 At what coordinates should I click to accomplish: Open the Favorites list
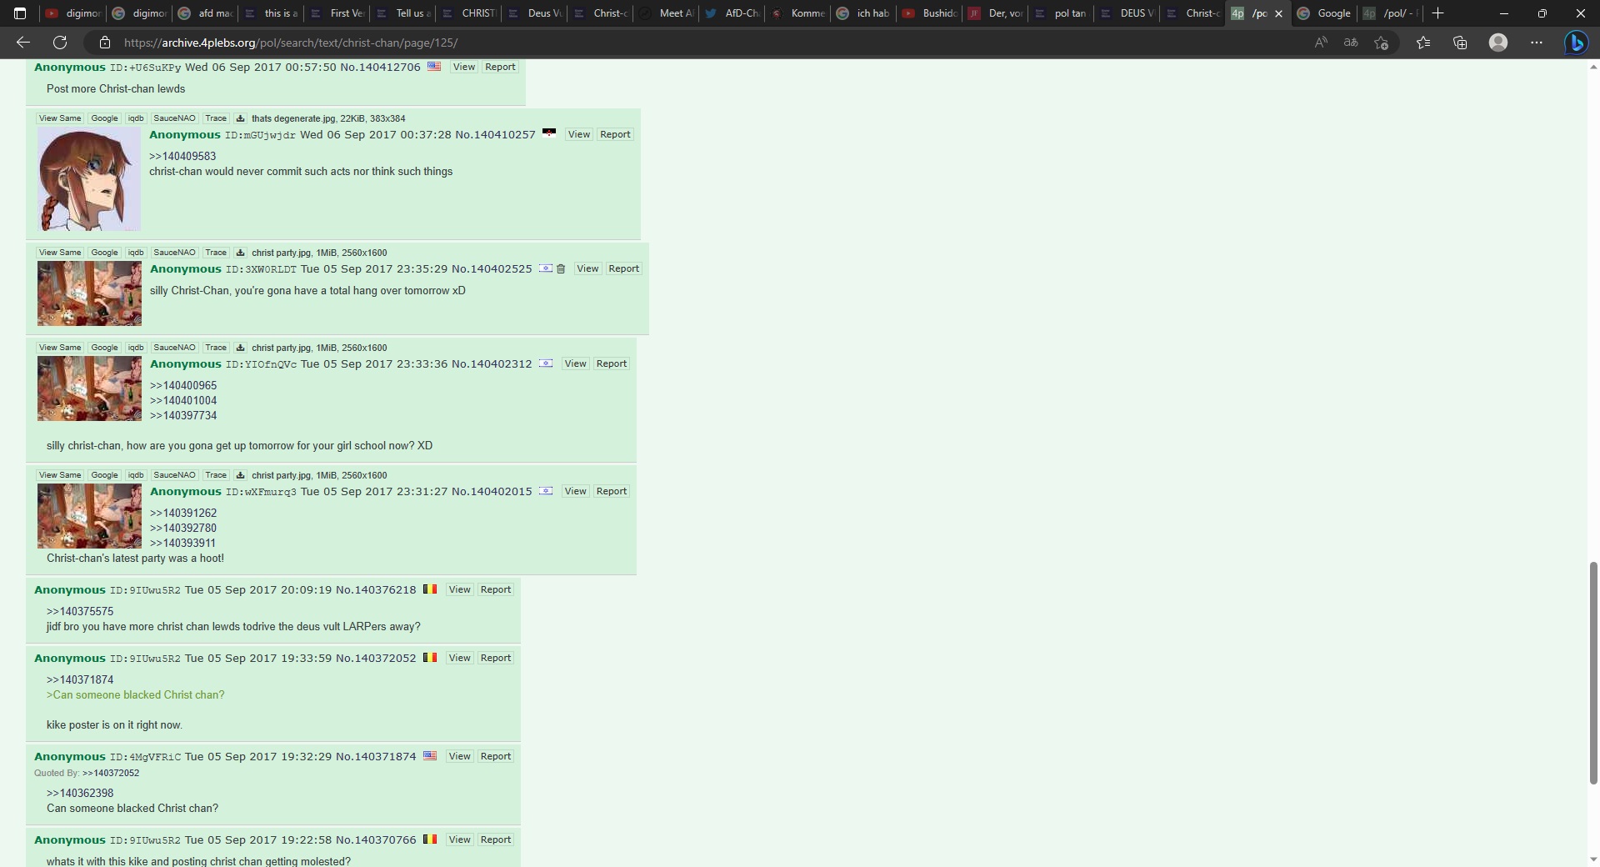[1423, 43]
